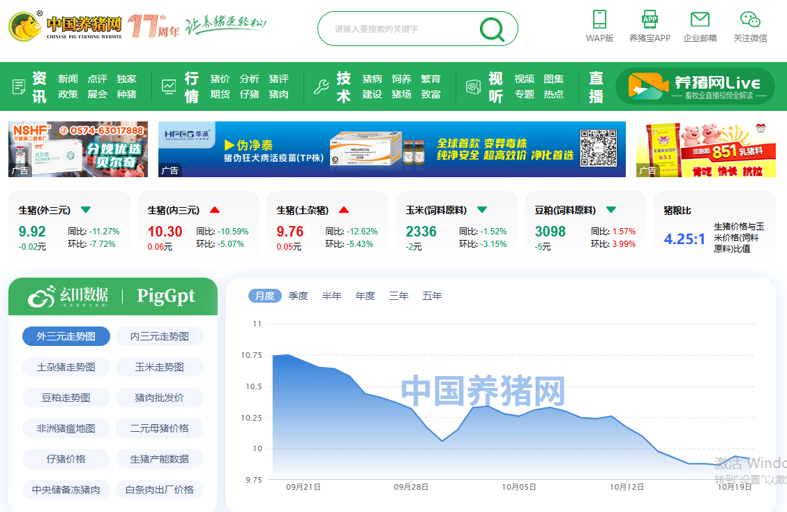Open 种猪 link in navigation
The height and width of the screenshot is (512, 787).
click(x=126, y=94)
